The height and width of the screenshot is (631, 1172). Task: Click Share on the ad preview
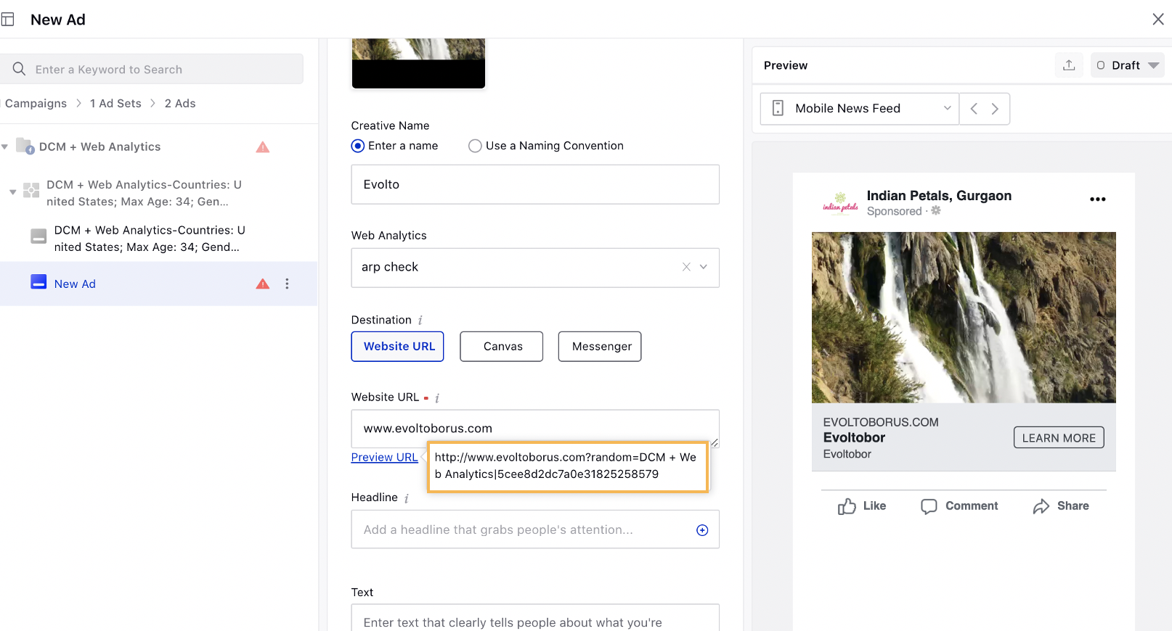click(1061, 506)
